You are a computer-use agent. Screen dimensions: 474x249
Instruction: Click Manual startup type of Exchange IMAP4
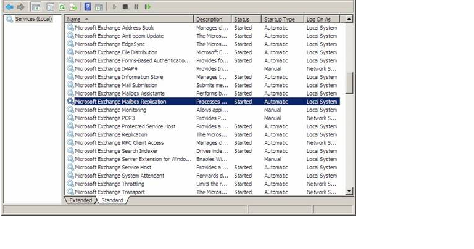tap(272, 69)
